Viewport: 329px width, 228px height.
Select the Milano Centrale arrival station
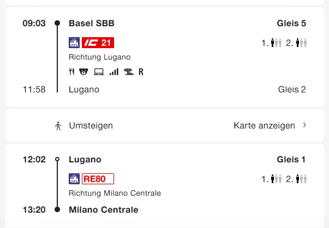104,209
